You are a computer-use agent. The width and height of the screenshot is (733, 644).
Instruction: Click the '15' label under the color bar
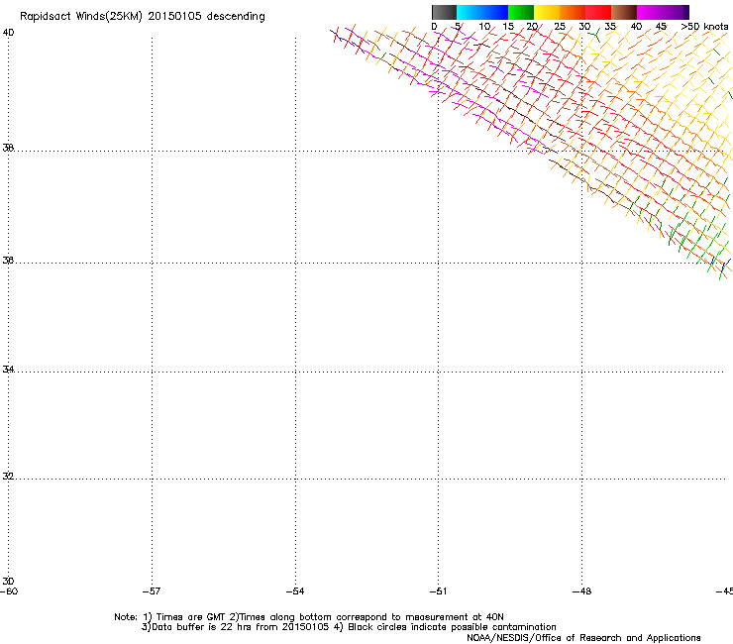coord(508,27)
